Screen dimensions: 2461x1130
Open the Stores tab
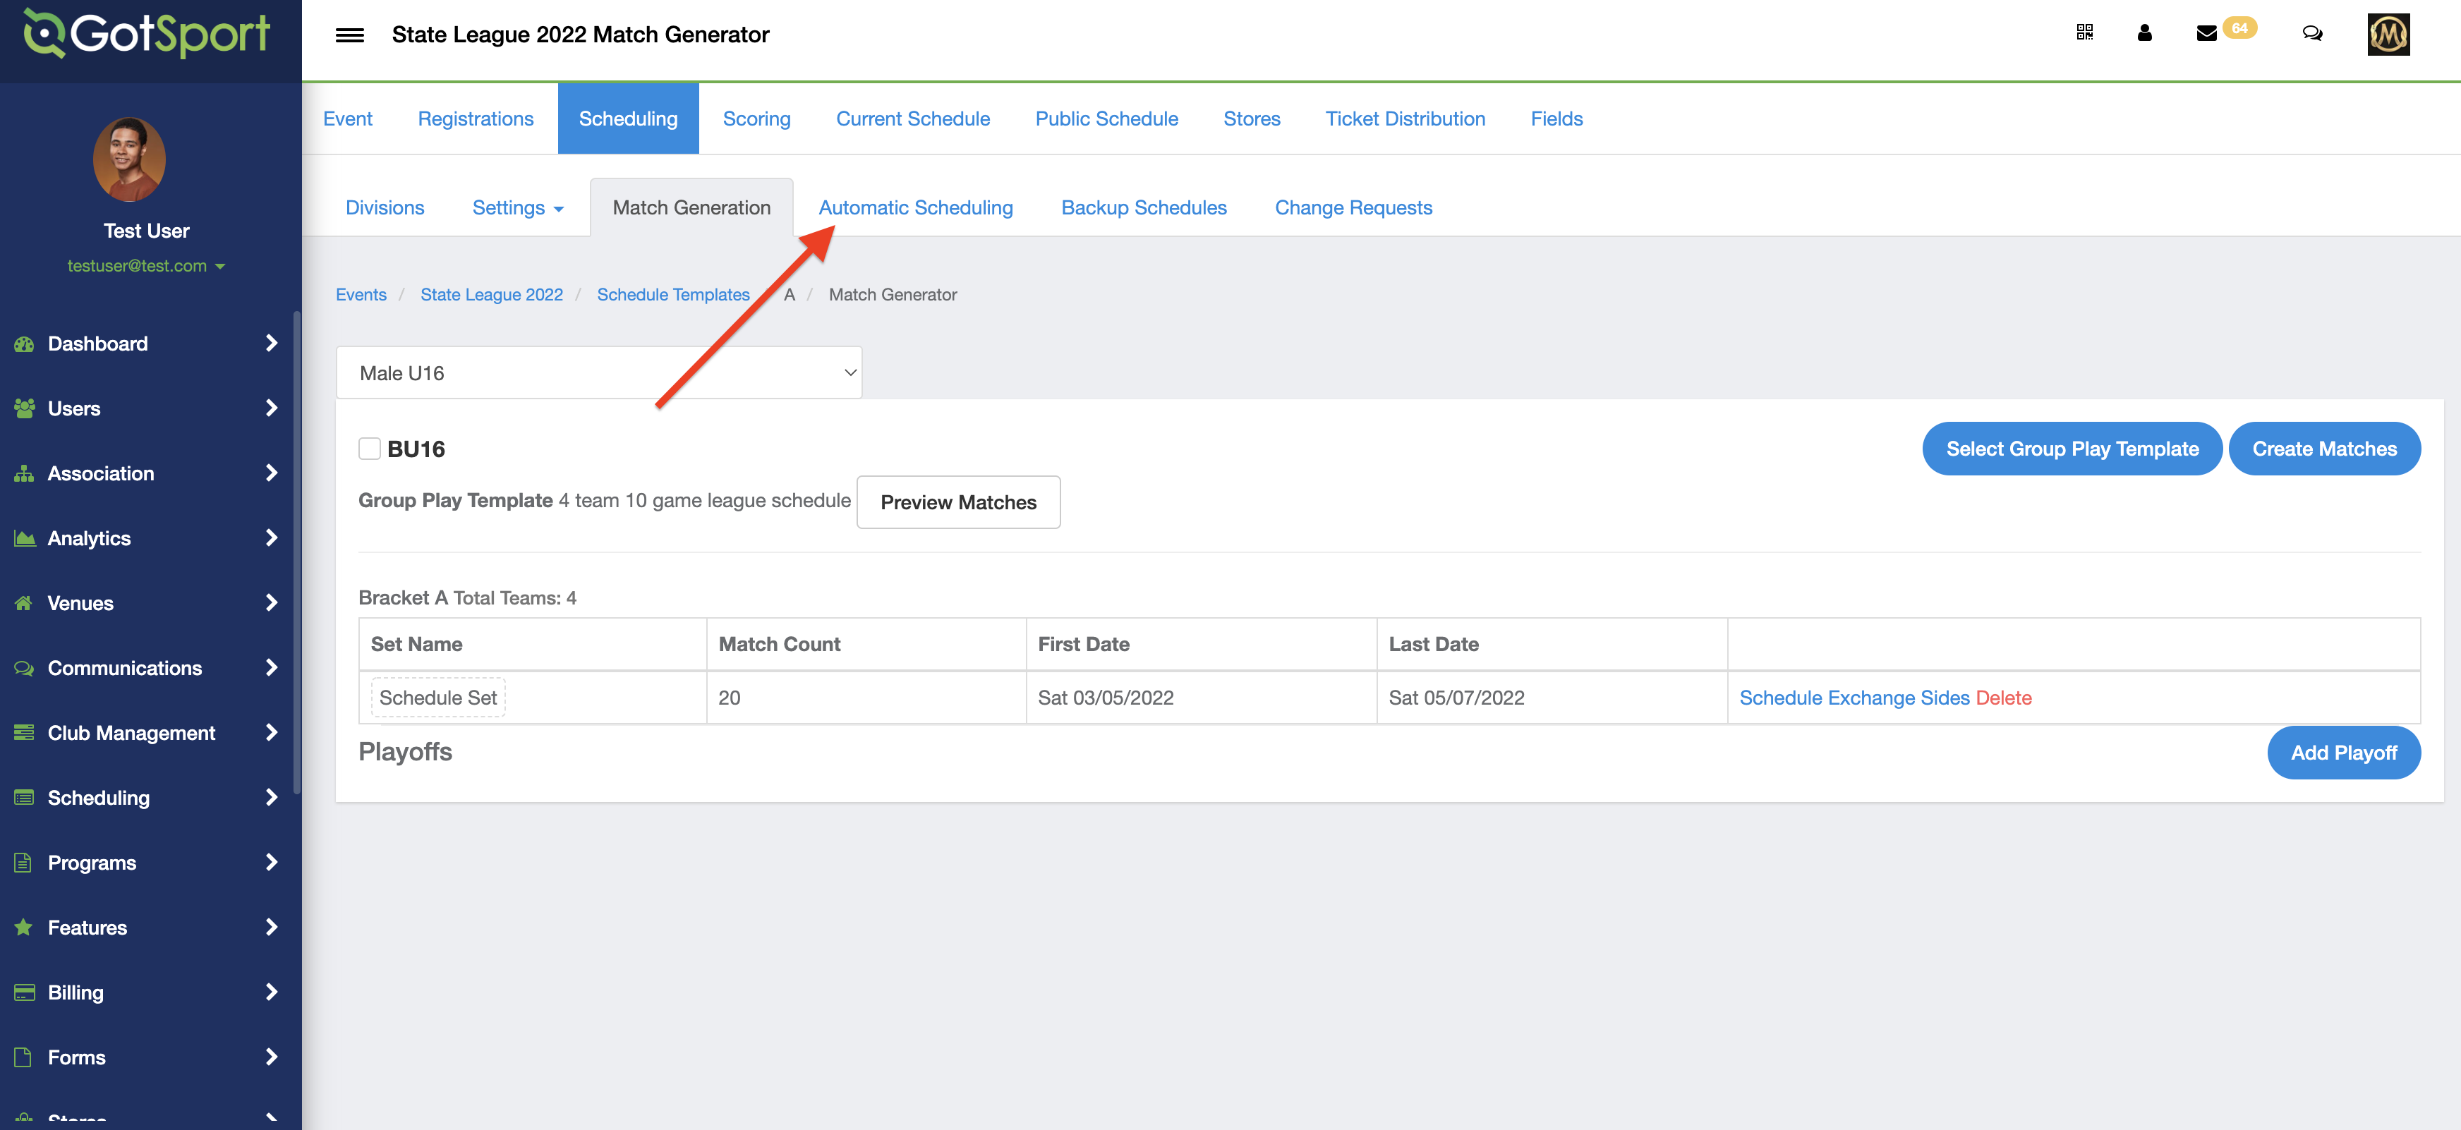pos(1252,119)
